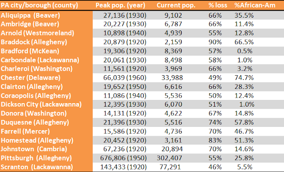Click the '% loss' column header

click(218, 5)
